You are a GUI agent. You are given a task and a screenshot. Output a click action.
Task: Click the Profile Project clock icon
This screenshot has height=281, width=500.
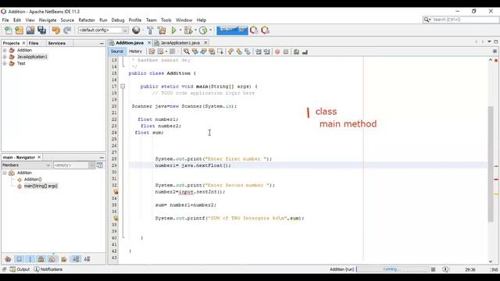click(x=203, y=30)
